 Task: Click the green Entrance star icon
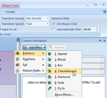pyautogui.click(x=17, y=53)
